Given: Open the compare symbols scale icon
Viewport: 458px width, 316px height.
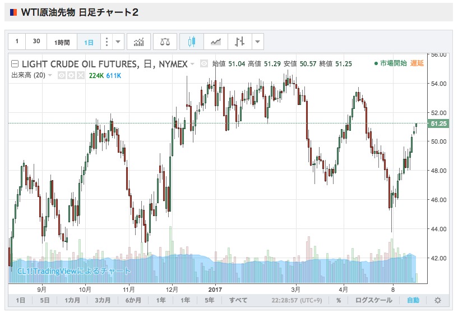Looking at the screenshot, I should [165, 42].
